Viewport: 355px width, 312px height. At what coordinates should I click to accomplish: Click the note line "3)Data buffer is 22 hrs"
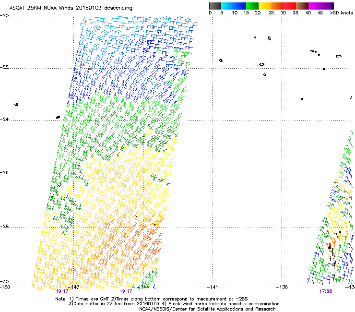point(174,304)
